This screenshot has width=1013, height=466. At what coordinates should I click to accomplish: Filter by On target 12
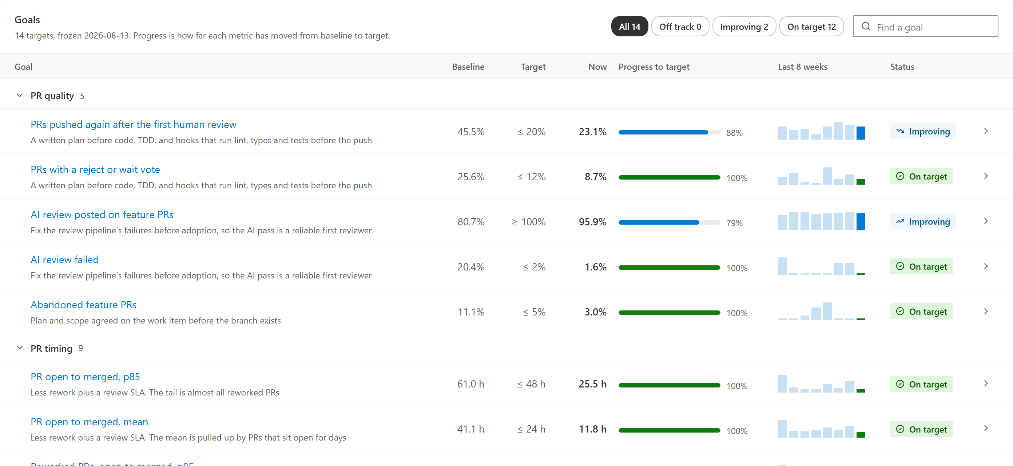point(811,26)
